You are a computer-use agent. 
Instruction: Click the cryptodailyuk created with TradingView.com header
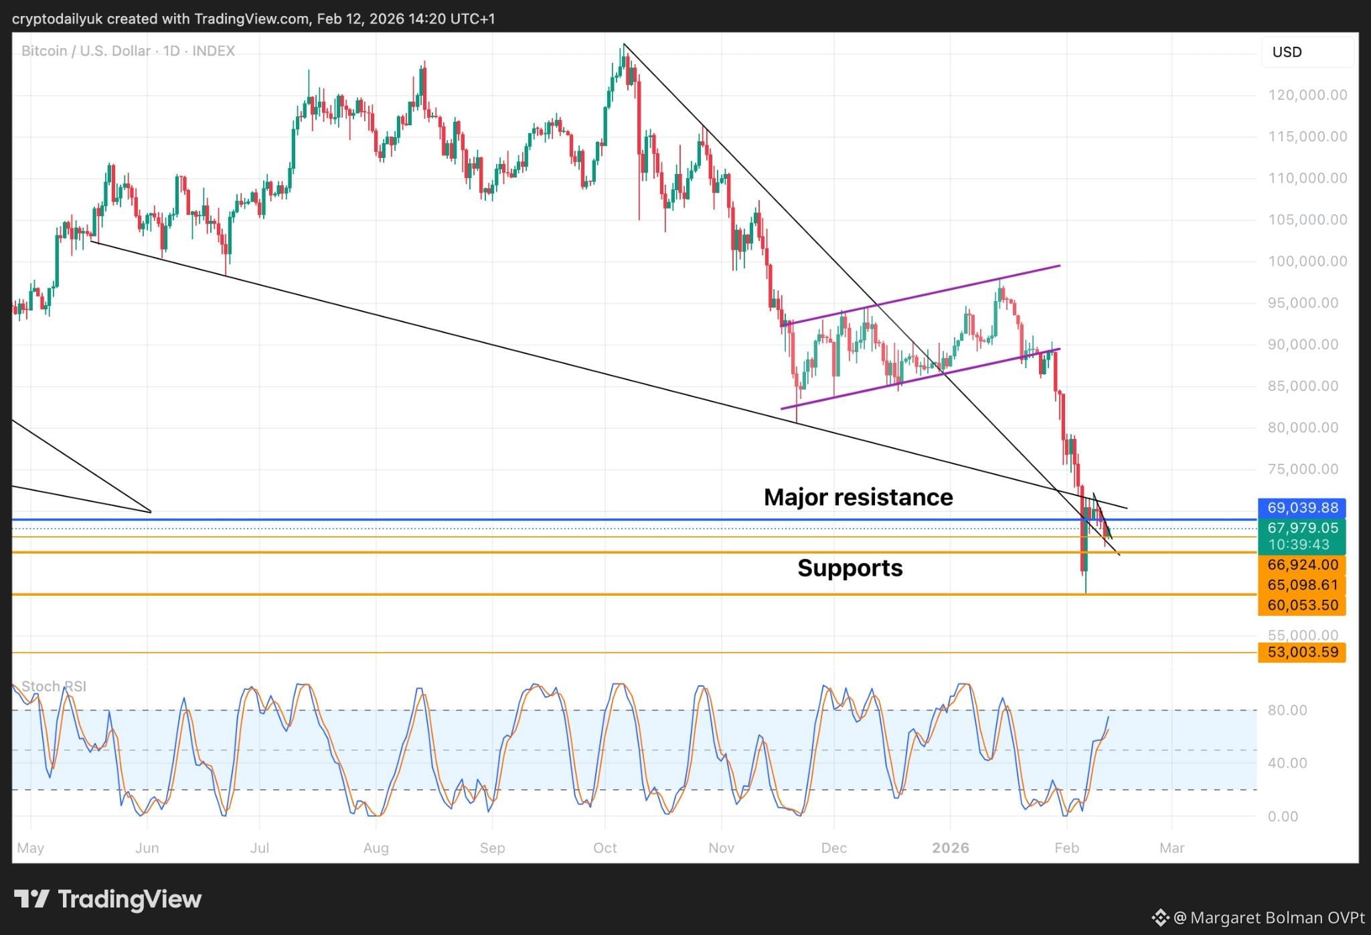point(253,19)
